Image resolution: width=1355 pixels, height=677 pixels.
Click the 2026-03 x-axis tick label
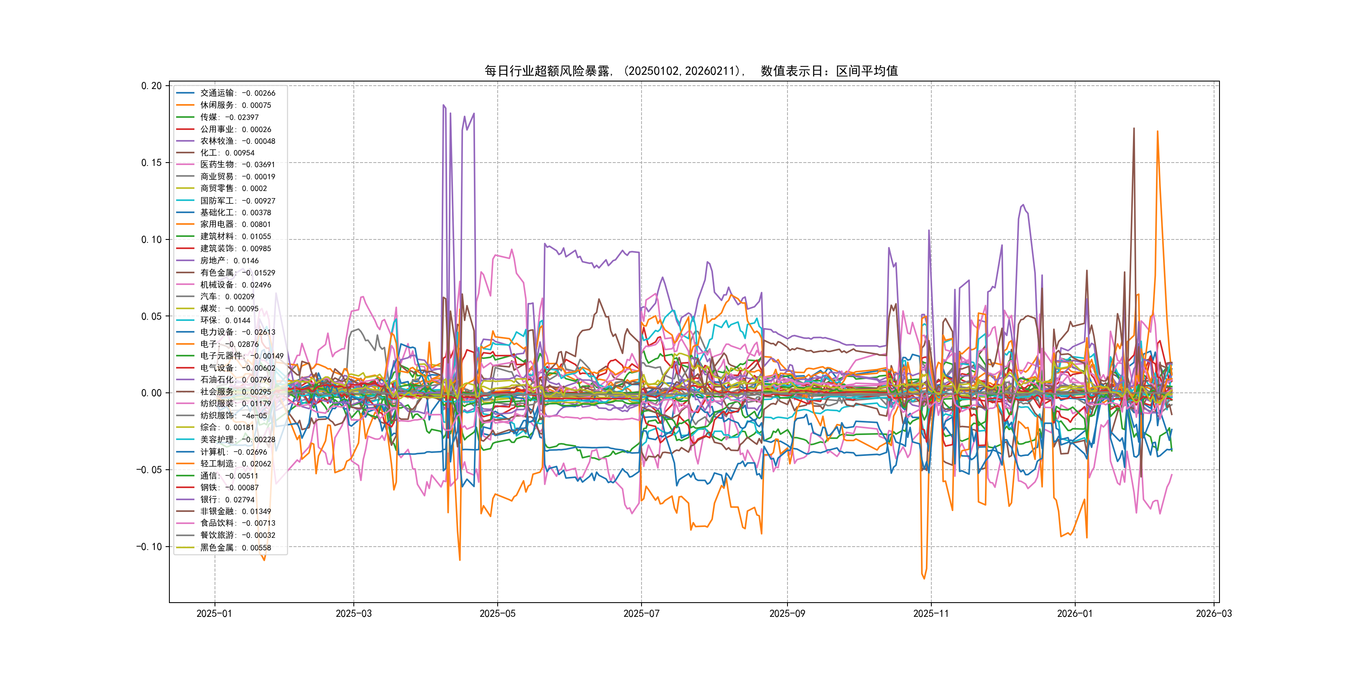click(x=1214, y=613)
